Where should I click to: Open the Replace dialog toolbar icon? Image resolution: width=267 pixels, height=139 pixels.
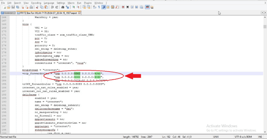(67, 7)
